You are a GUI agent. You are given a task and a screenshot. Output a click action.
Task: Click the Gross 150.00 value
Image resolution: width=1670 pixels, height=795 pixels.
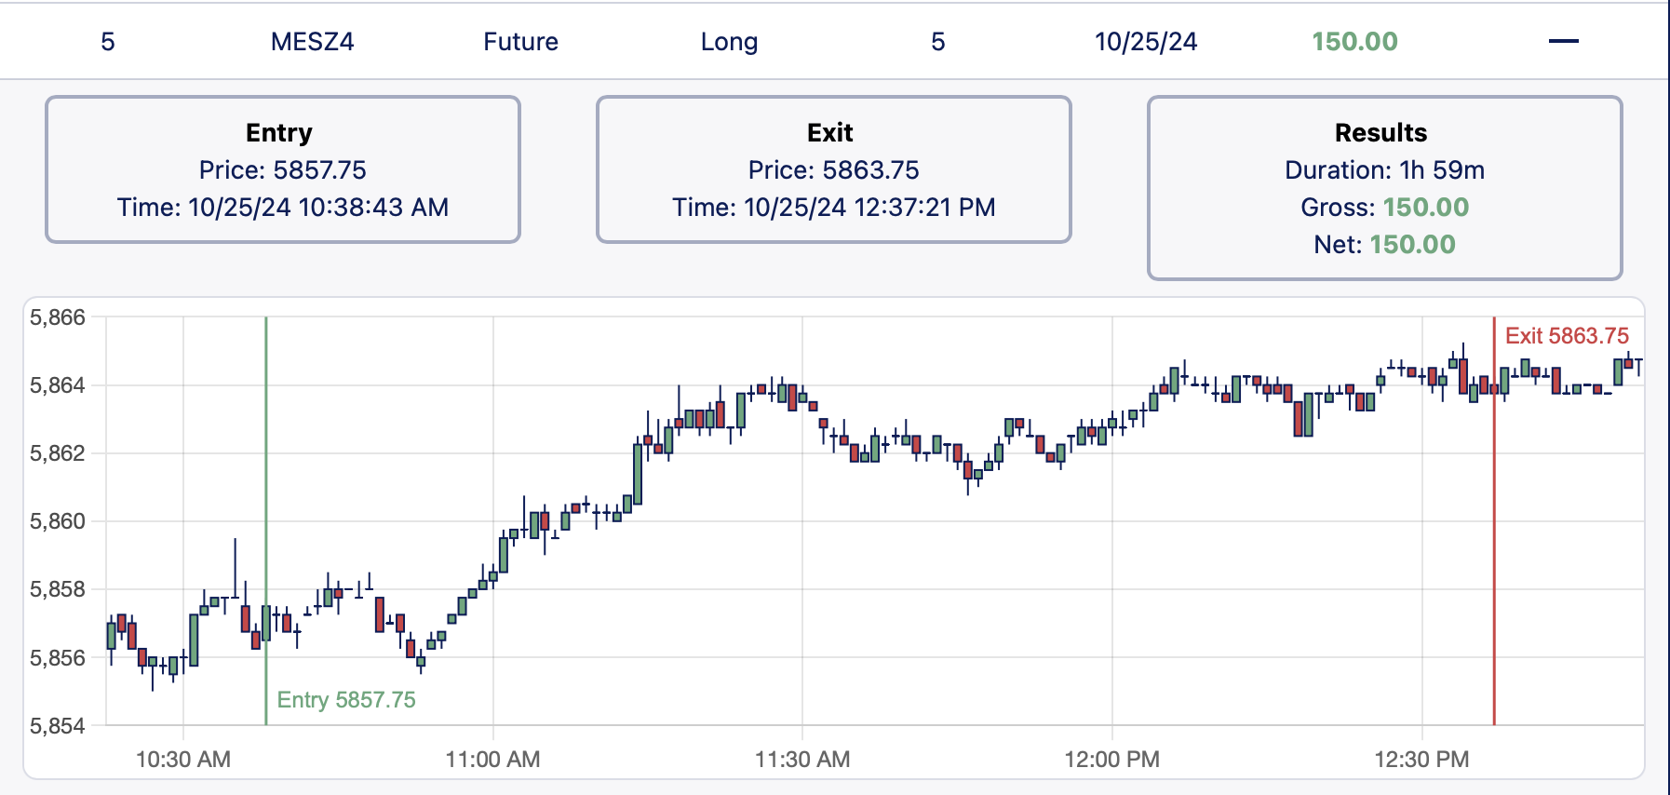[1425, 208]
